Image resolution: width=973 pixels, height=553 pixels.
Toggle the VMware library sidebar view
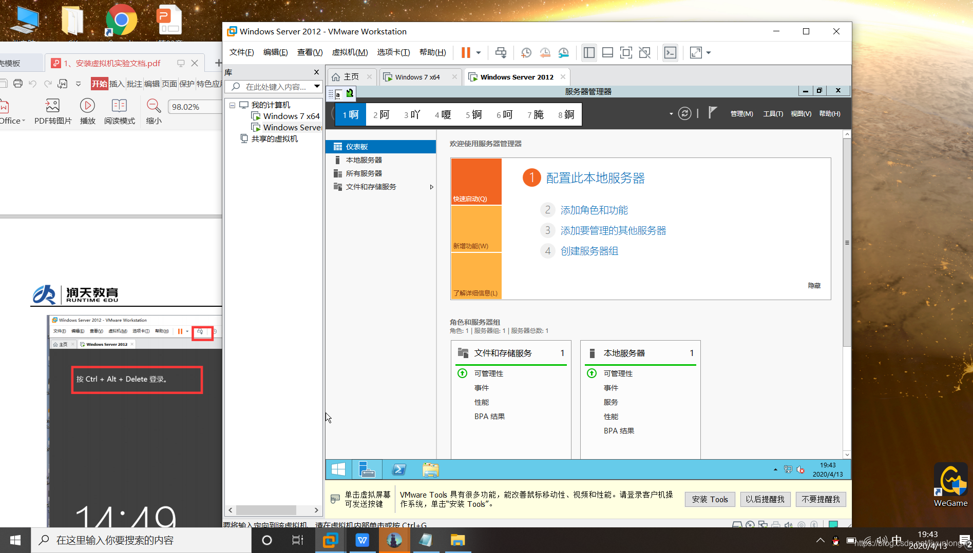[x=589, y=52]
